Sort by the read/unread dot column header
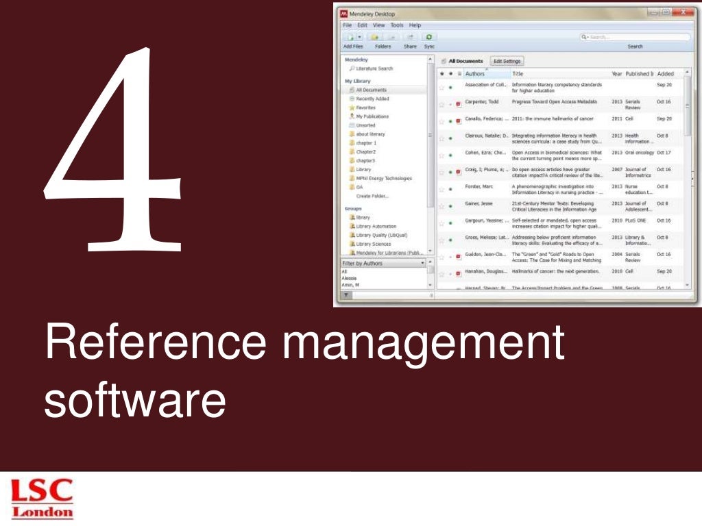This screenshot has width=702, height=526. [450, 74]
